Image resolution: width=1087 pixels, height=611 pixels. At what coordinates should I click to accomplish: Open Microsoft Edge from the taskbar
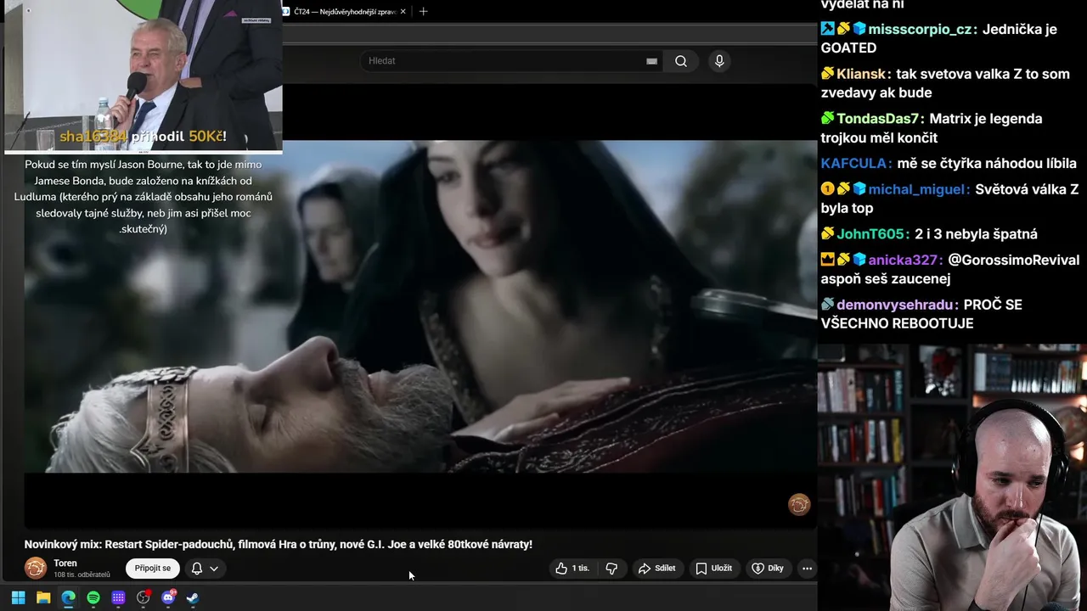68,597
